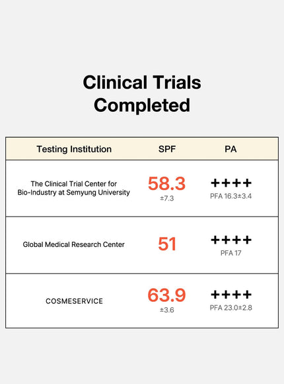Click the PFA 23.0±2.8 text
Image resolution: width=284 pixels, height=384 pixels.
tap(231, 308)
